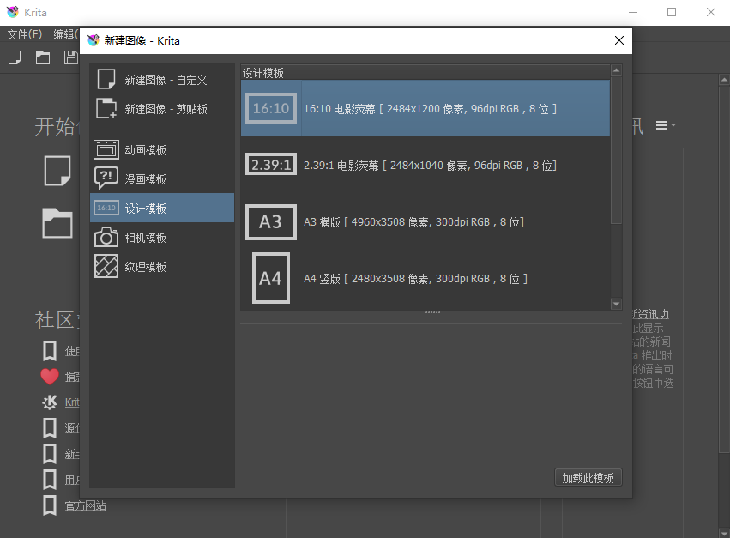
Task: Minimize the Krita main window
Action: 633,12
